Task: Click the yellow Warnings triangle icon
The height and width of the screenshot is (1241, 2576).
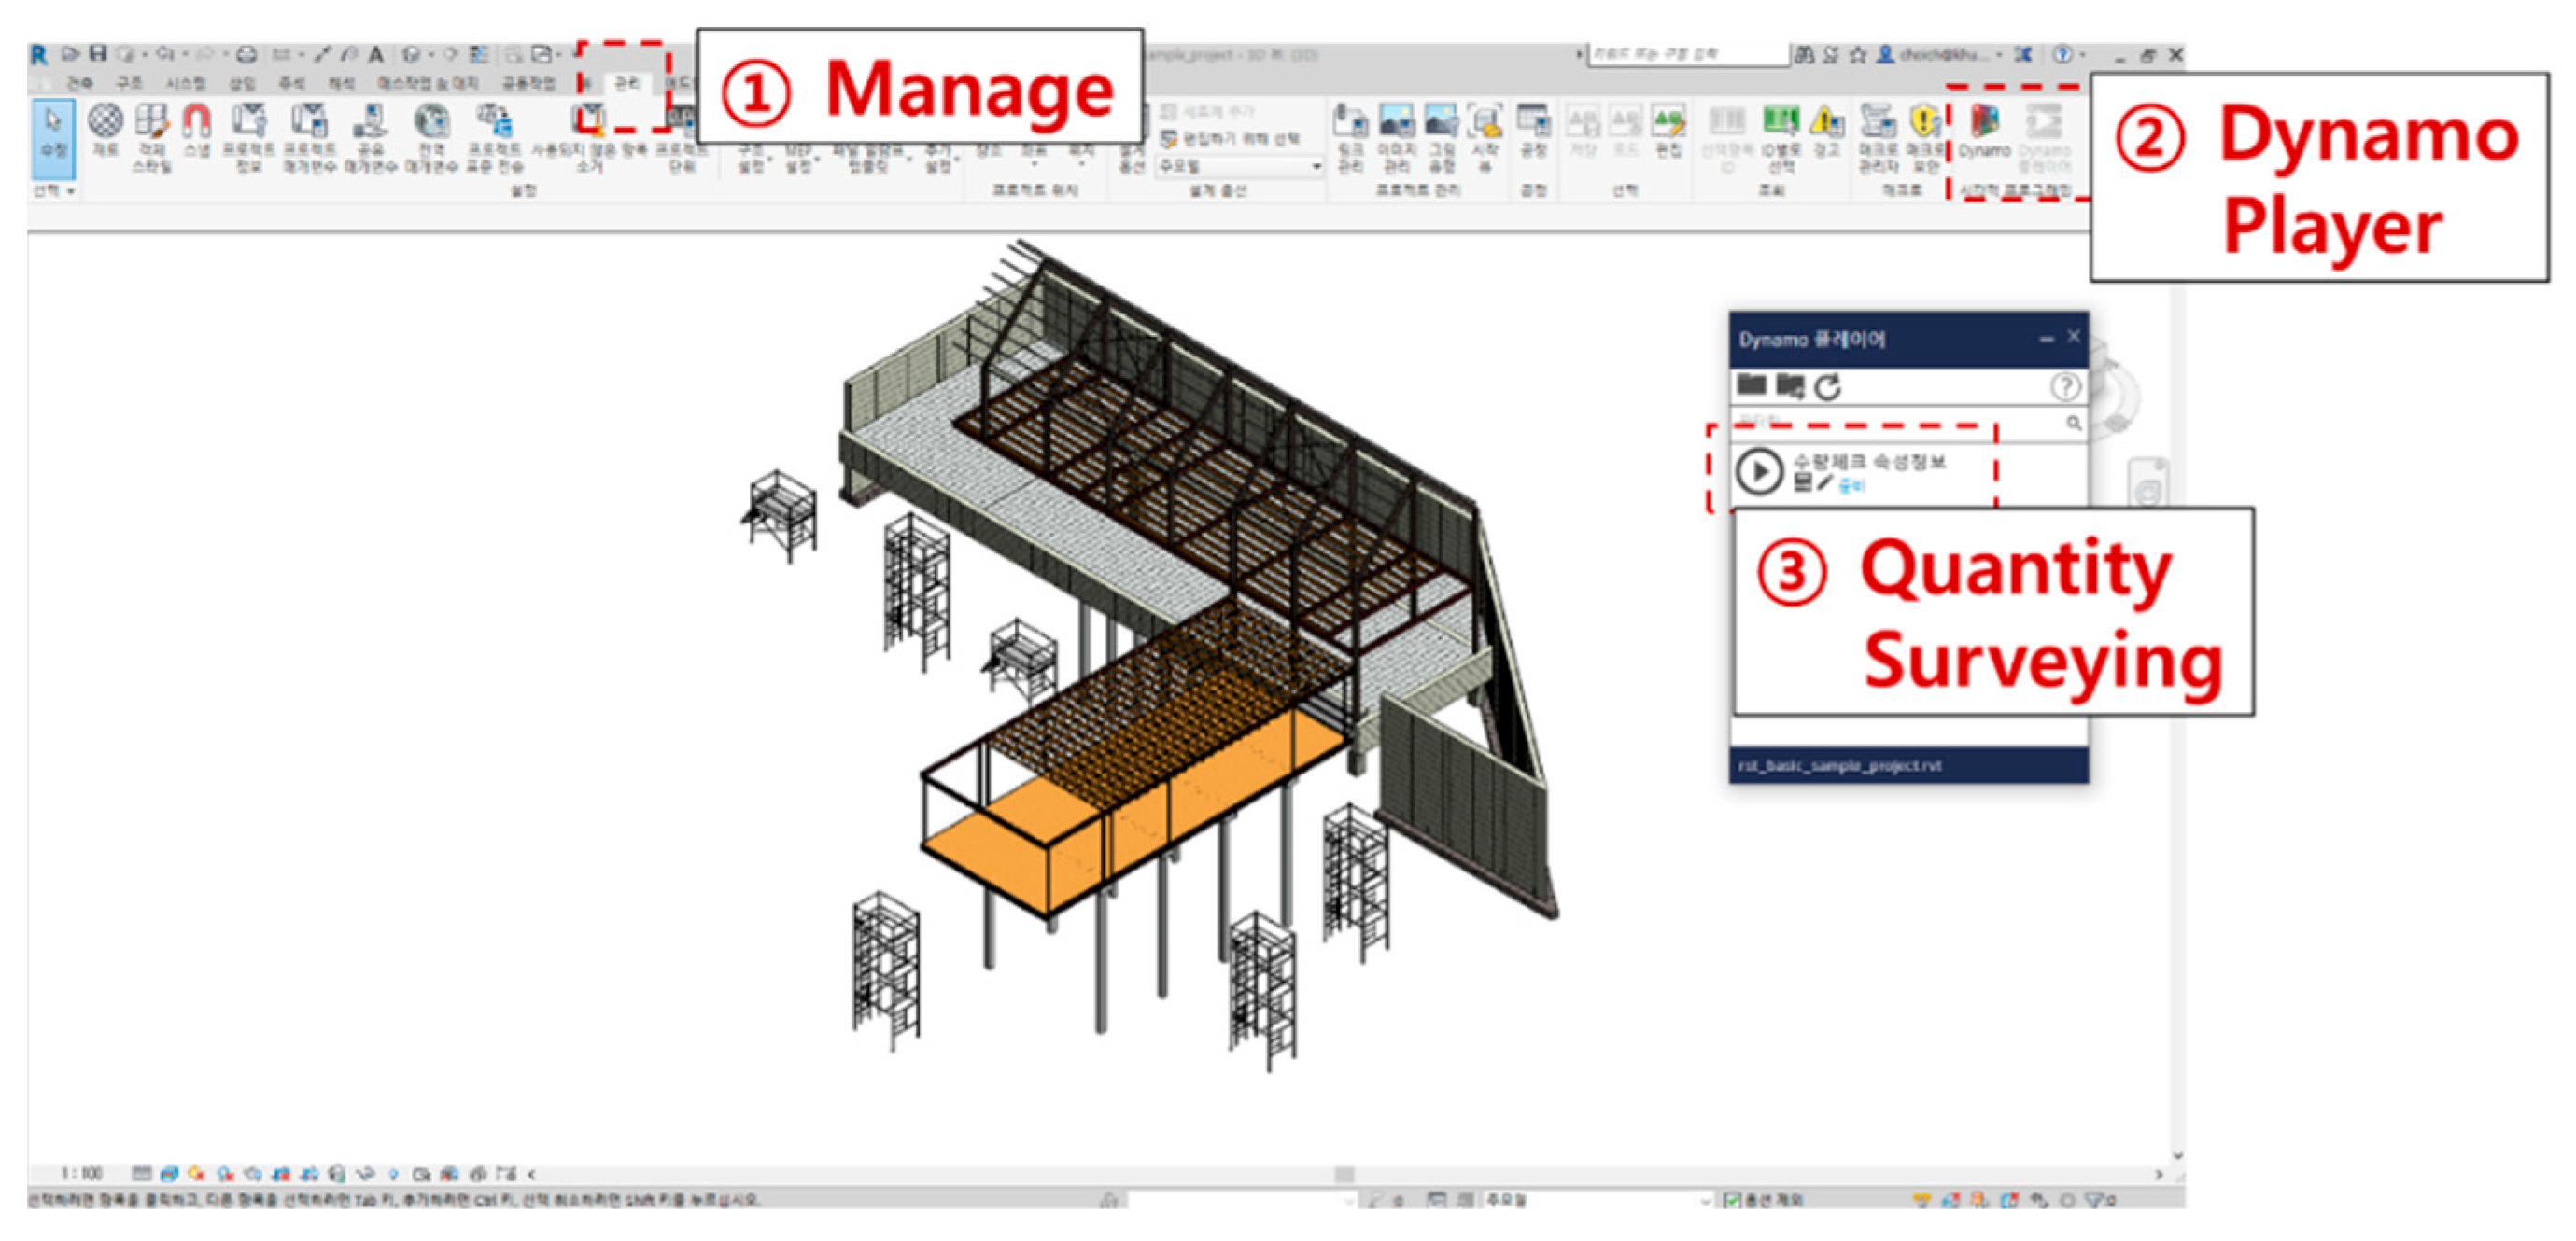Action: pos(1827,124)
